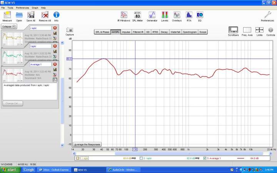This screenshot has width=277, height=173.
Task: Select the All SPL tab
Action: [116, 32]
